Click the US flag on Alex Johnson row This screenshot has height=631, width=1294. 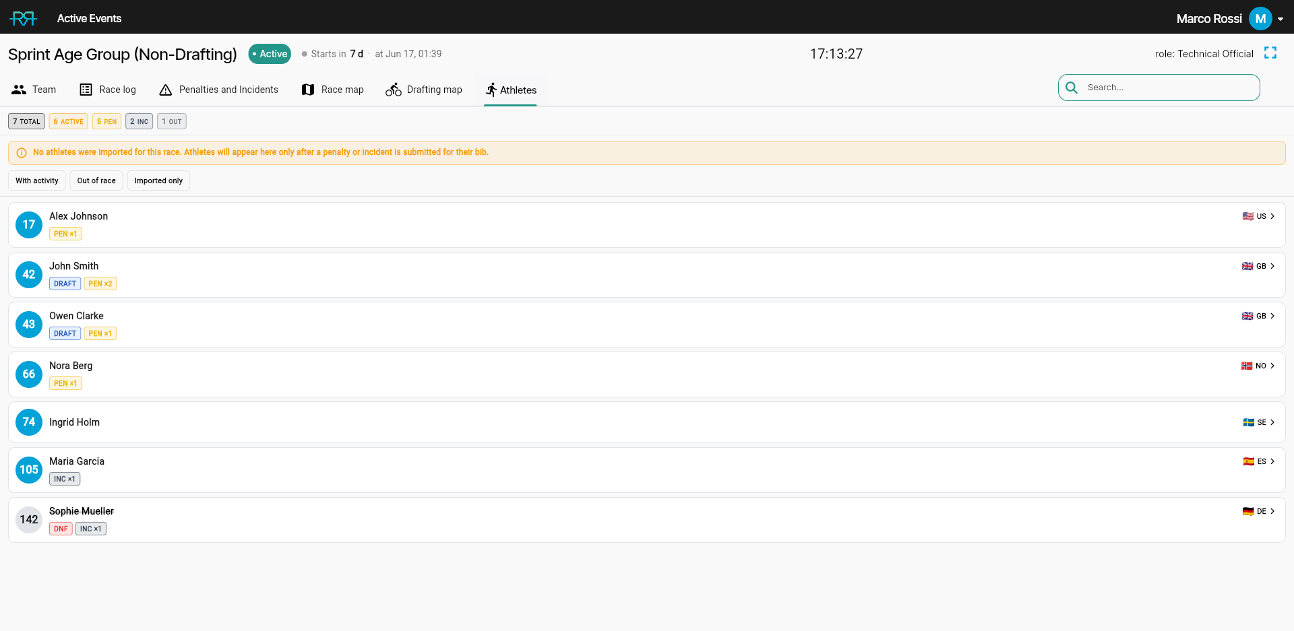(1248, 216)
